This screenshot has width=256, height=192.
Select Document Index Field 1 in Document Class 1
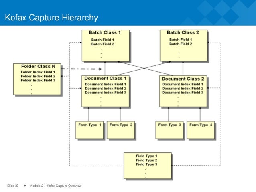click(106, 84)
